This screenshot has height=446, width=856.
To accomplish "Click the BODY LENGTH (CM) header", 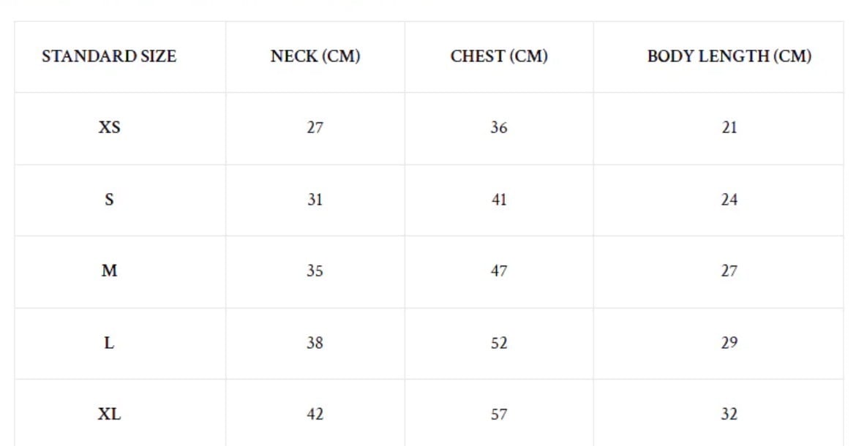I will [x=729, y=56].
